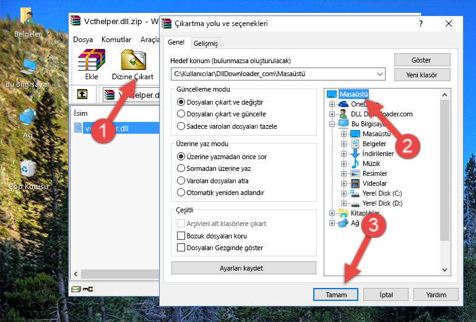The image size is (476, 322).
Task: Expand Masaüstü under Bu Bilgisayar
Action: 344,134
